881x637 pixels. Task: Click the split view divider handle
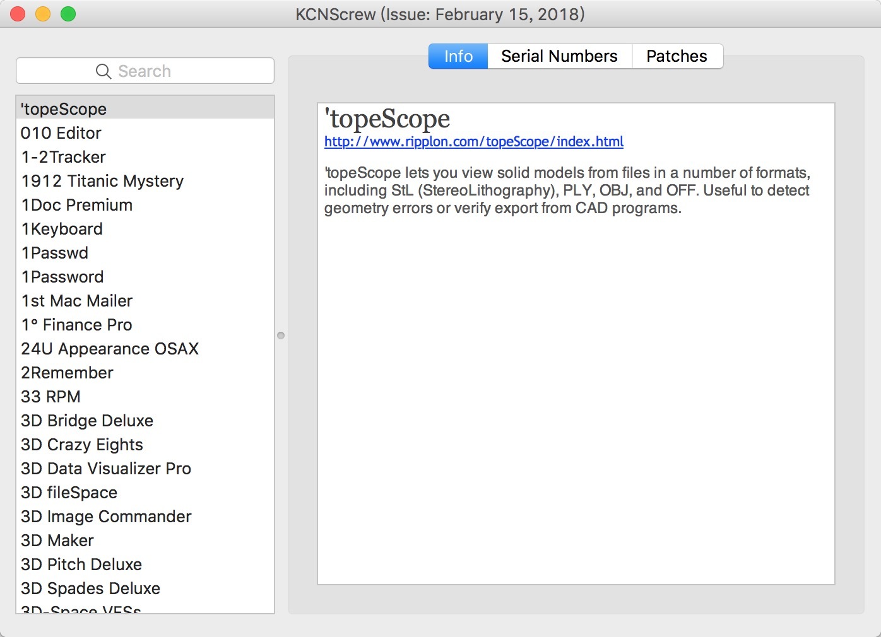[x=281, y=336]
